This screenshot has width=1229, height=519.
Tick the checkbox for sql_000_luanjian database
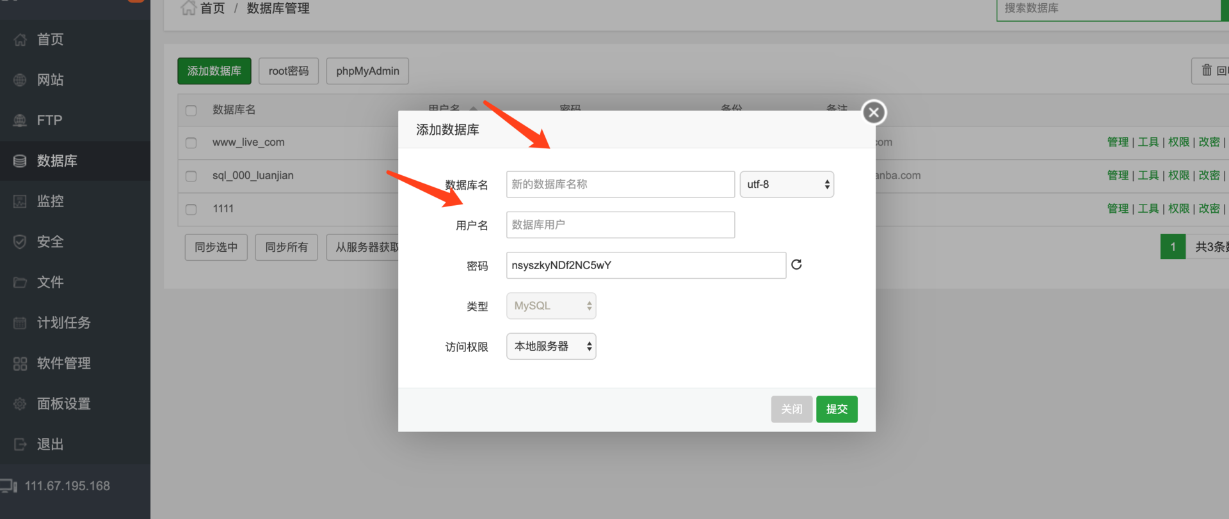191,176
